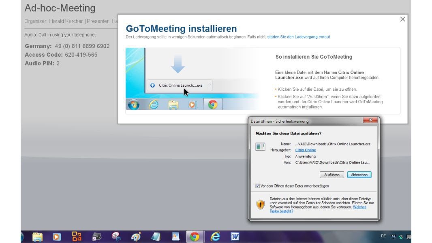Click 'Audio: Call in using your telephone.' text

point(60,35)
